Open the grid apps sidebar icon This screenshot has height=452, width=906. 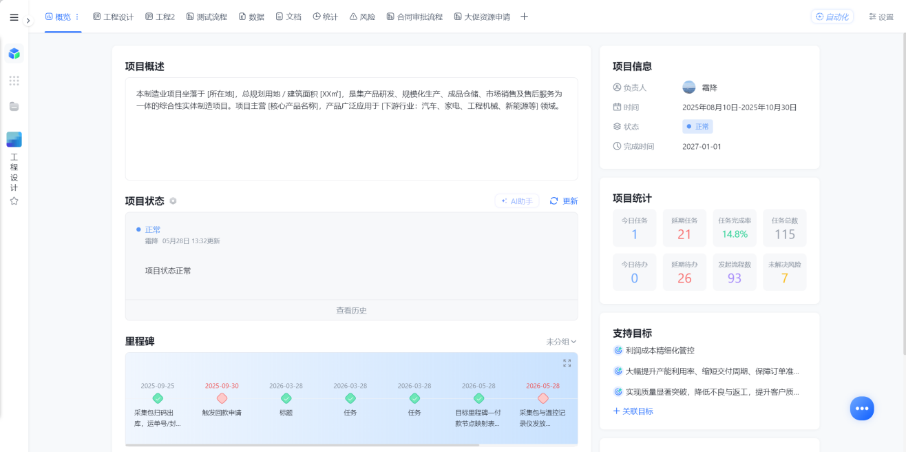click(x=14, y=81)
